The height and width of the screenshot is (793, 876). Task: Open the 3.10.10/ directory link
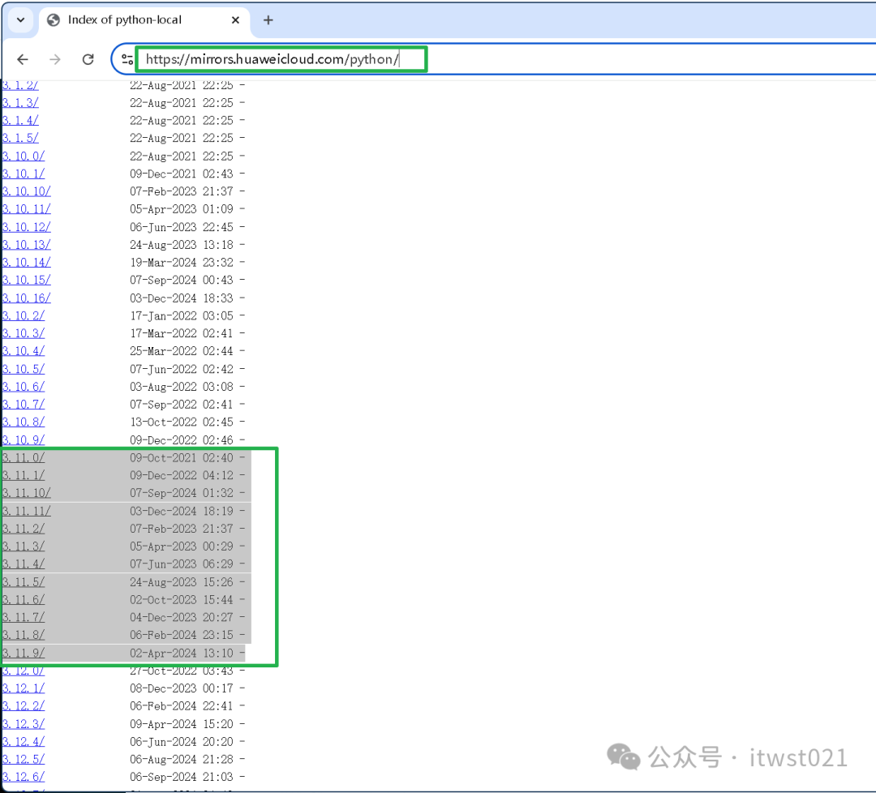click(x=27, y=191)
